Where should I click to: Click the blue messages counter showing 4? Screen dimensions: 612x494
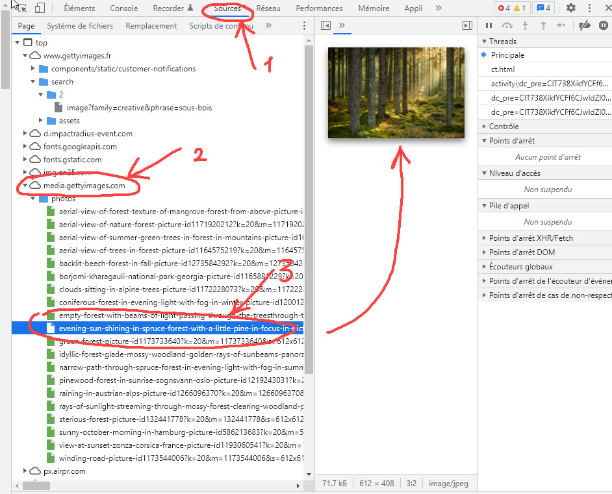[x=543, y=8]
